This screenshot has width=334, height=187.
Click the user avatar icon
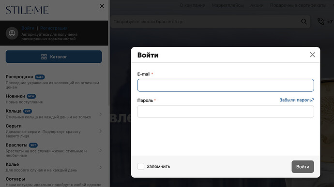point(12,33)
